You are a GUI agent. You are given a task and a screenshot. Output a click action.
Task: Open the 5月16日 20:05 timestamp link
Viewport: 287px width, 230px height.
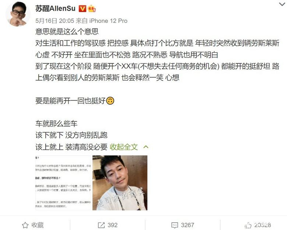[x=54, y=21]
